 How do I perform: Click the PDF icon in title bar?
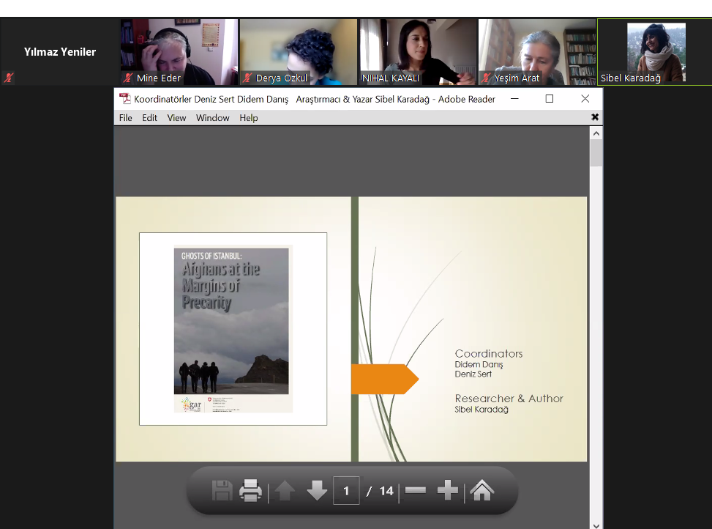[125, 99]
